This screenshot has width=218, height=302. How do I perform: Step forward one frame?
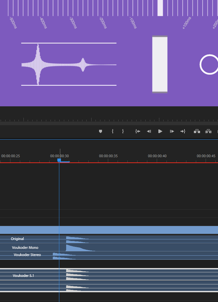coord(172,131)
